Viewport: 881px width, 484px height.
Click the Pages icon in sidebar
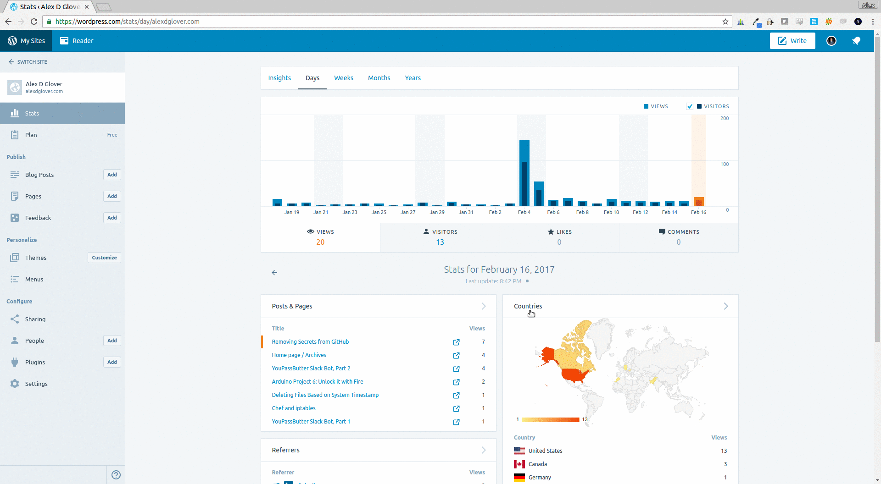15,196
